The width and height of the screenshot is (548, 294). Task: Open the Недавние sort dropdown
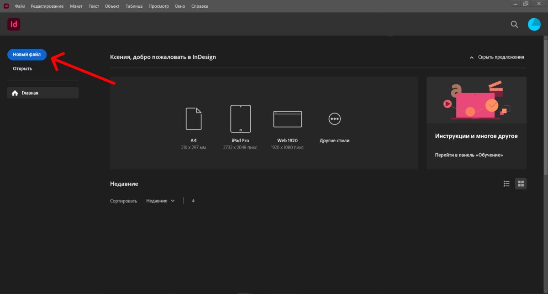pos(160,201)
